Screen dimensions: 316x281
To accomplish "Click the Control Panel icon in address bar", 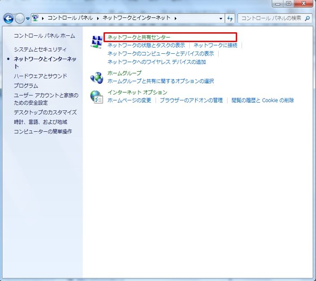I will click(35, 18).
